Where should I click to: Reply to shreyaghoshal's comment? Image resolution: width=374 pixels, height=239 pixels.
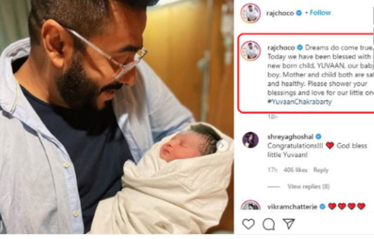pyautogui.click(x=321, y=170)
